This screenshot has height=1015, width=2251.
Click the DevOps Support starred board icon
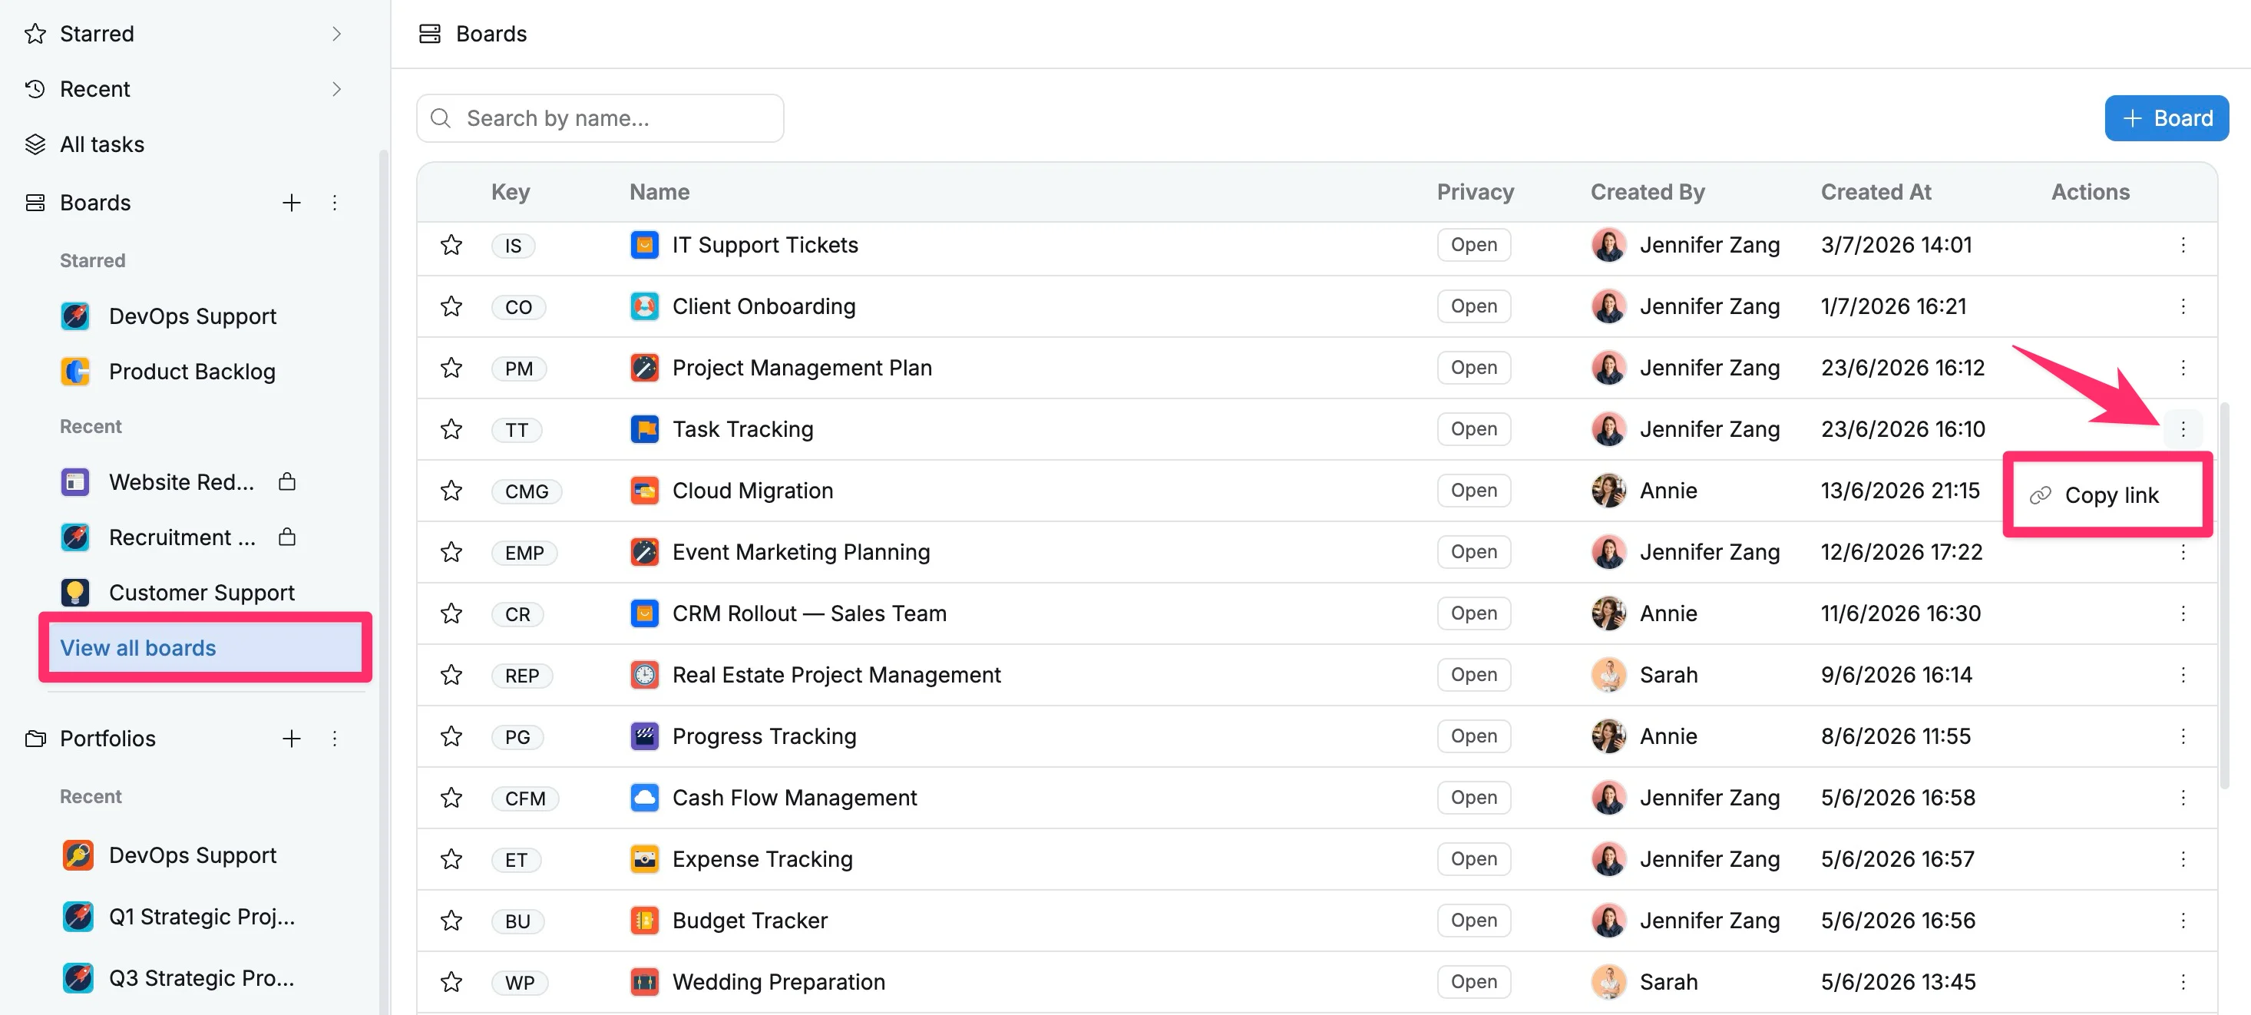[x=75, y=316]
